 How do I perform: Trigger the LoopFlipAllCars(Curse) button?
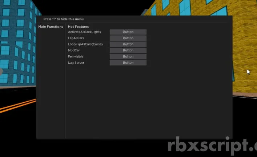coord(128,44)
